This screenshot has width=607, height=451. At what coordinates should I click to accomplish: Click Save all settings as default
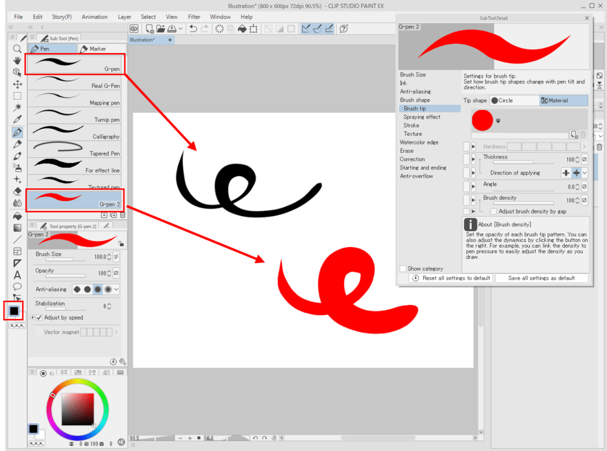[x=541, y=278]
